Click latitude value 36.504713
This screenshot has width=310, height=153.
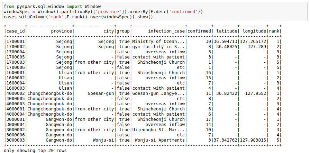point(225,42)
